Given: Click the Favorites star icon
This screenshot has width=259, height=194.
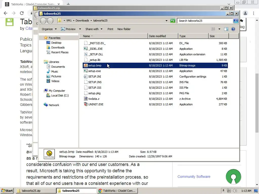Looking at the screenshot, I should [x=46, y=38].
